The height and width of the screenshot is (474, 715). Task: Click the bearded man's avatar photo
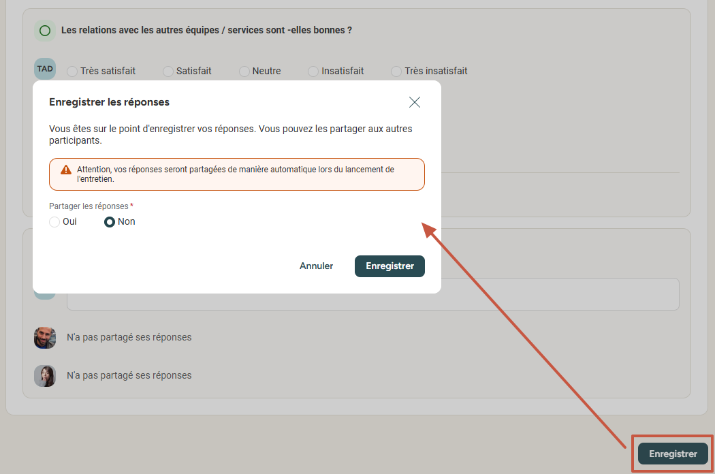pos(45,338)
